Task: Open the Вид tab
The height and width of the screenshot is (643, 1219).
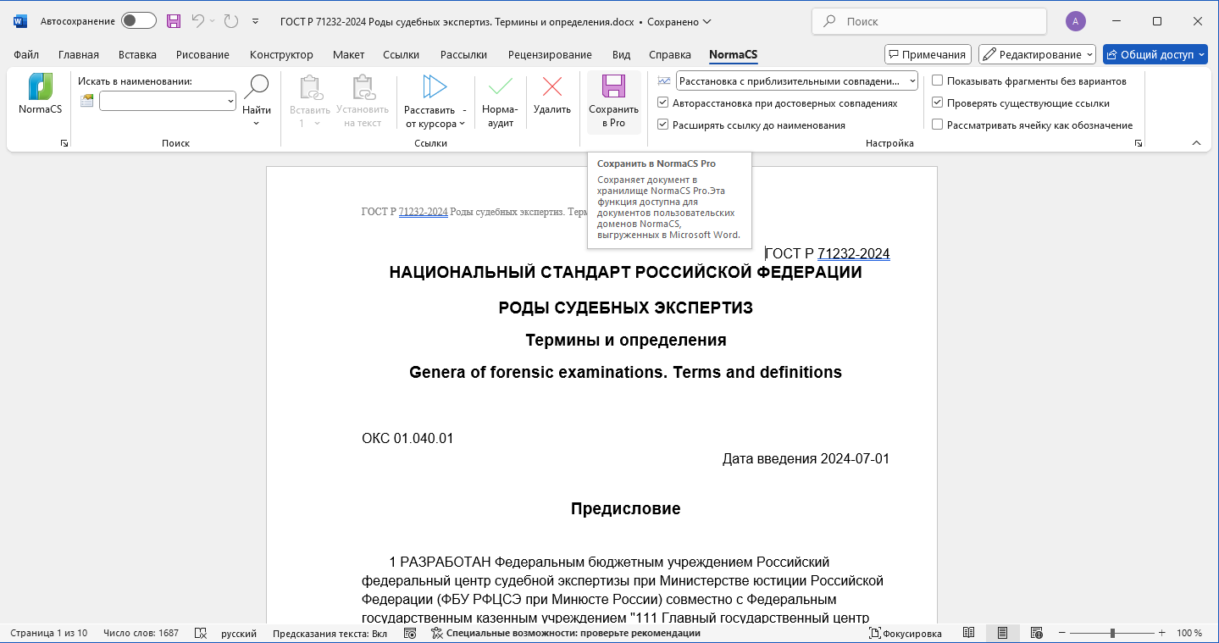Action: coord(621,54)
